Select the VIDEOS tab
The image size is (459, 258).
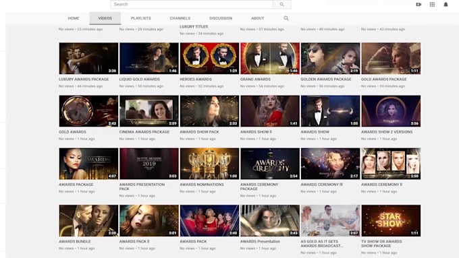tap(105, 18)
